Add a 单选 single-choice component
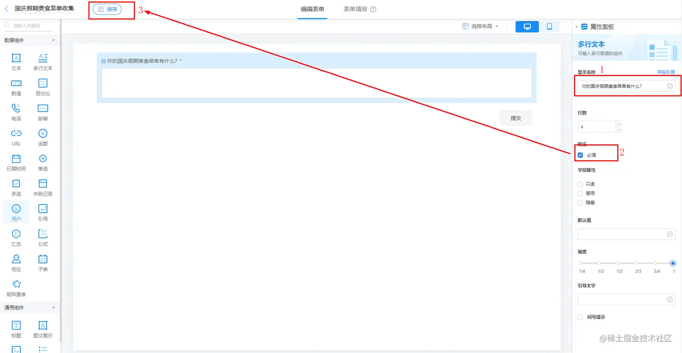This screenshot has height=353, width=682. [43, 163]
